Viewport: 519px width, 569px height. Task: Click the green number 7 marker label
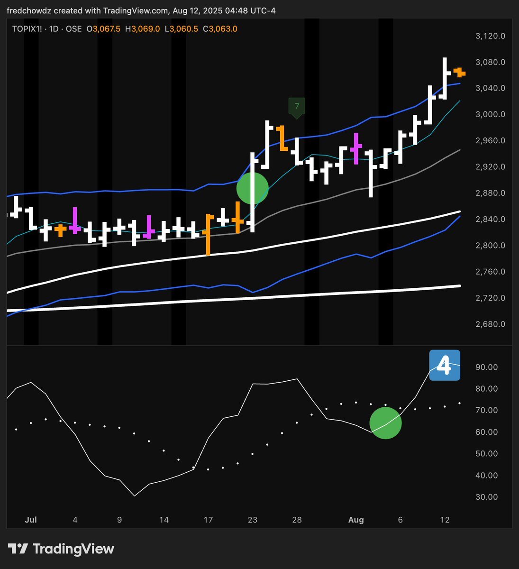pyautogui.click(x=297, y=107)
